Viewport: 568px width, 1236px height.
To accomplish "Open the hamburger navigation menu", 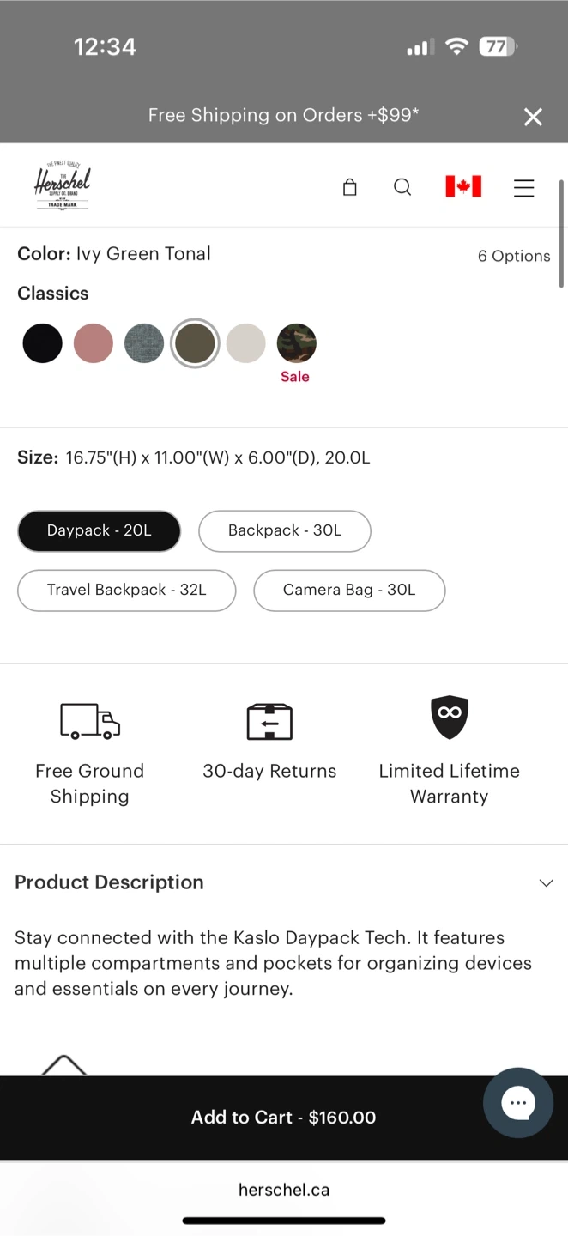I will click(x=523, y=187).
